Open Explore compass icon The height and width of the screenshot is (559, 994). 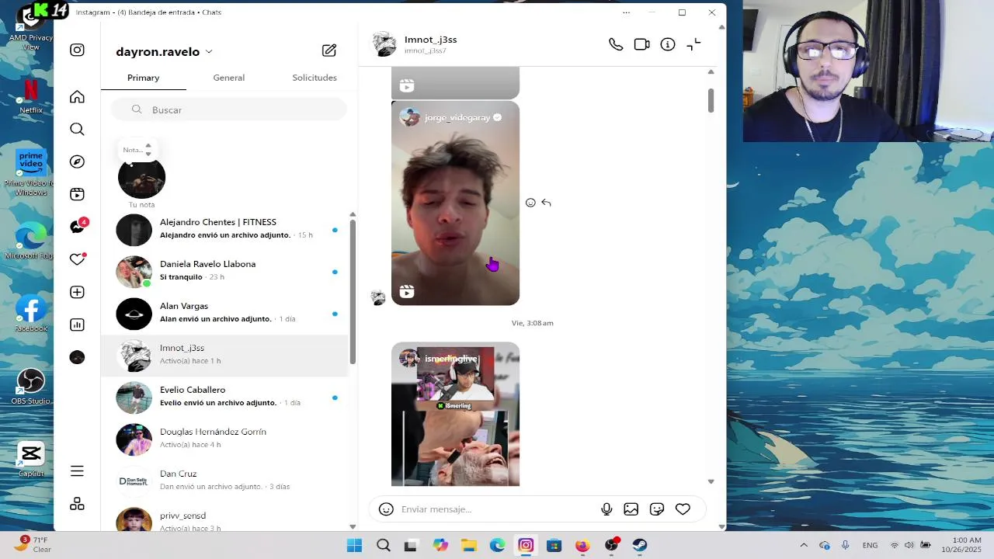[x=77, y=161]
